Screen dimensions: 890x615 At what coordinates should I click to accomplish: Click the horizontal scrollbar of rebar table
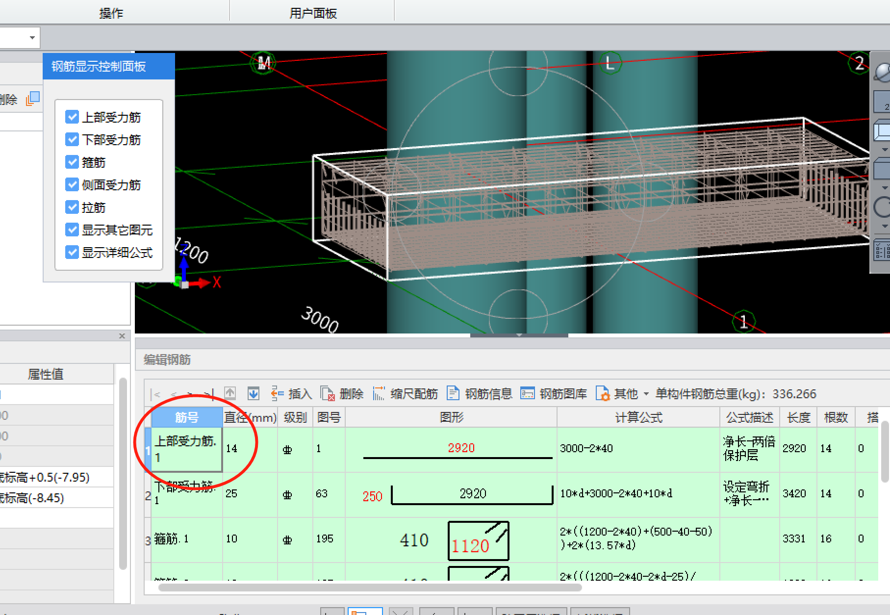[x=370, y=588]
